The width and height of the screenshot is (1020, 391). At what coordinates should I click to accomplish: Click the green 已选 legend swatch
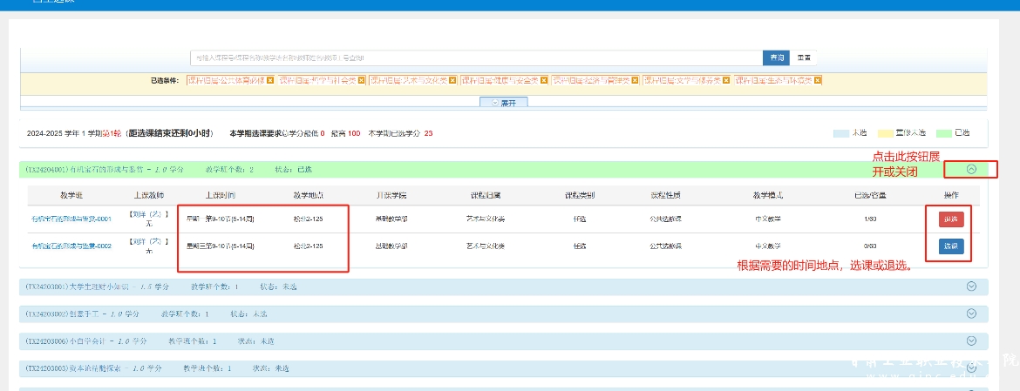click(943, 133)
